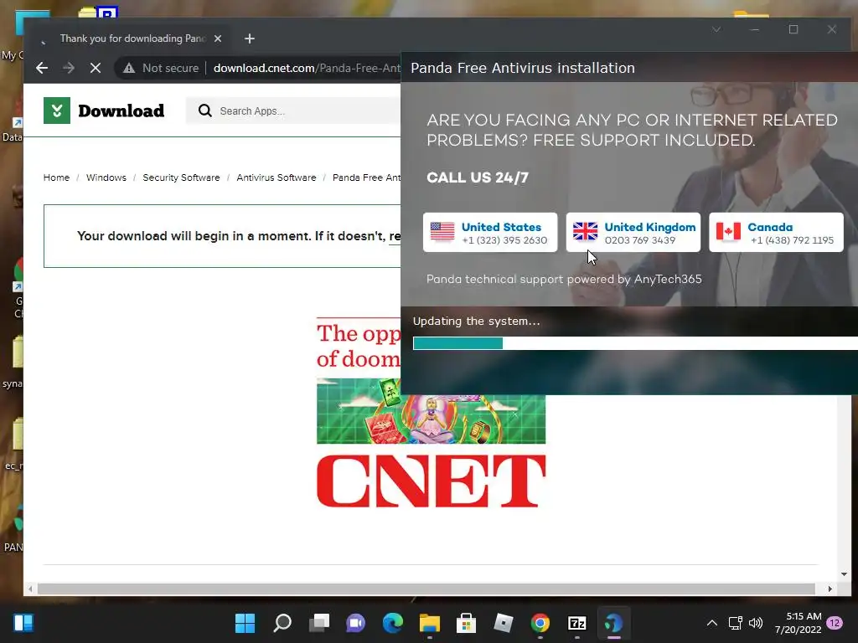Click the Canadian flag icon
This screenshot has width=858, height=643.
point(728,232)
